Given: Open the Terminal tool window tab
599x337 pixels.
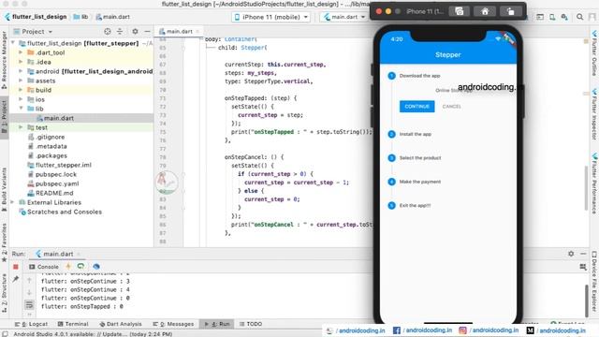Looking at the screenshot, I should tap(73, 324).
